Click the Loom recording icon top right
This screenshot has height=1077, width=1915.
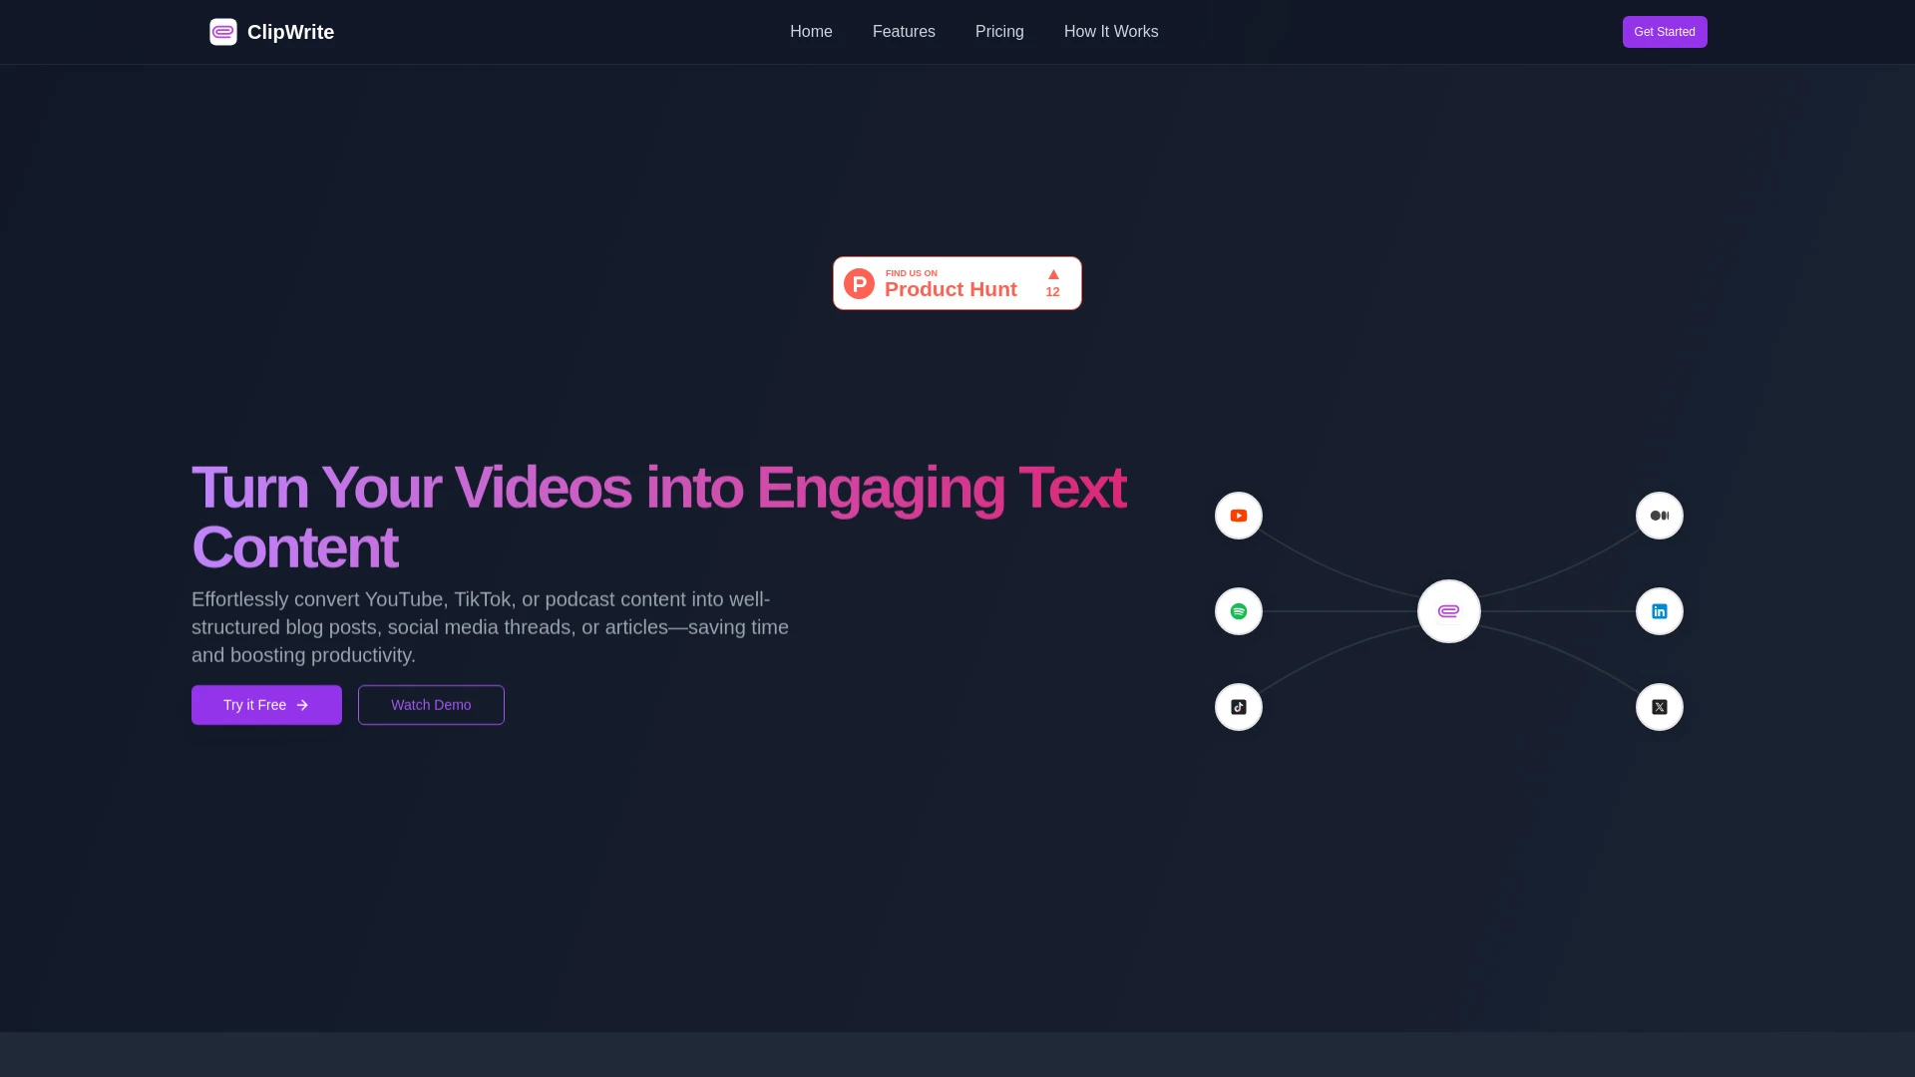pos(1659,515)
